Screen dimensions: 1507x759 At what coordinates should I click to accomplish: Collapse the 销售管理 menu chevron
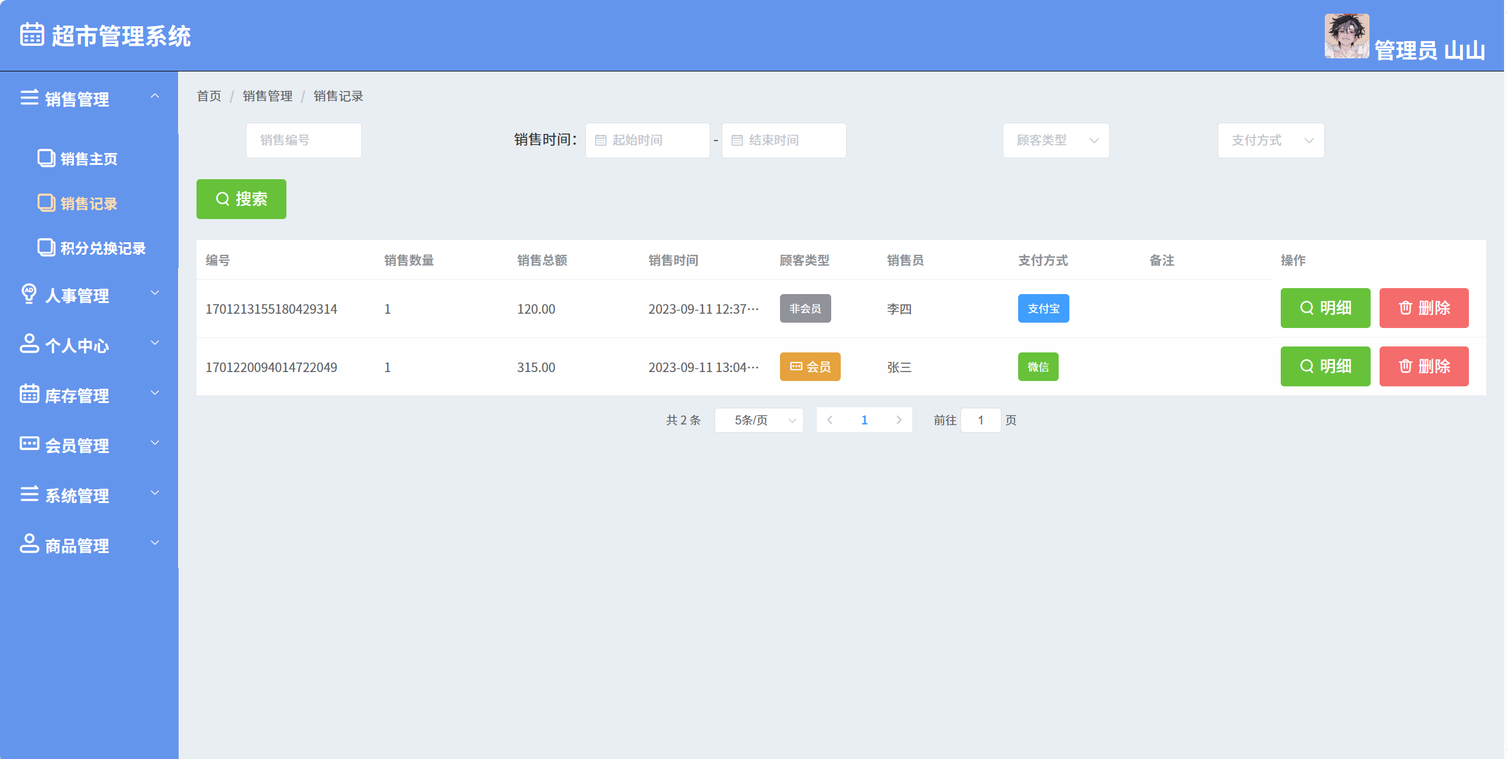pos(155,96)
